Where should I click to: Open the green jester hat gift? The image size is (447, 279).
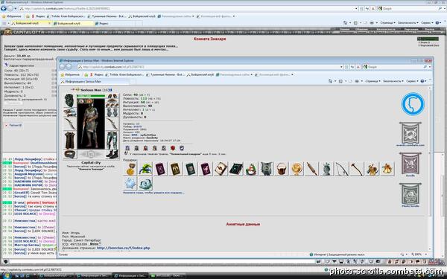coord(145,169)
